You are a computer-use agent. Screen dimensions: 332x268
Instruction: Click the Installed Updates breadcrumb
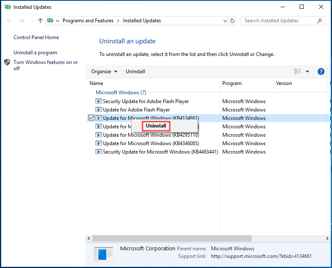pyautogui.click(x=142, y=21)
